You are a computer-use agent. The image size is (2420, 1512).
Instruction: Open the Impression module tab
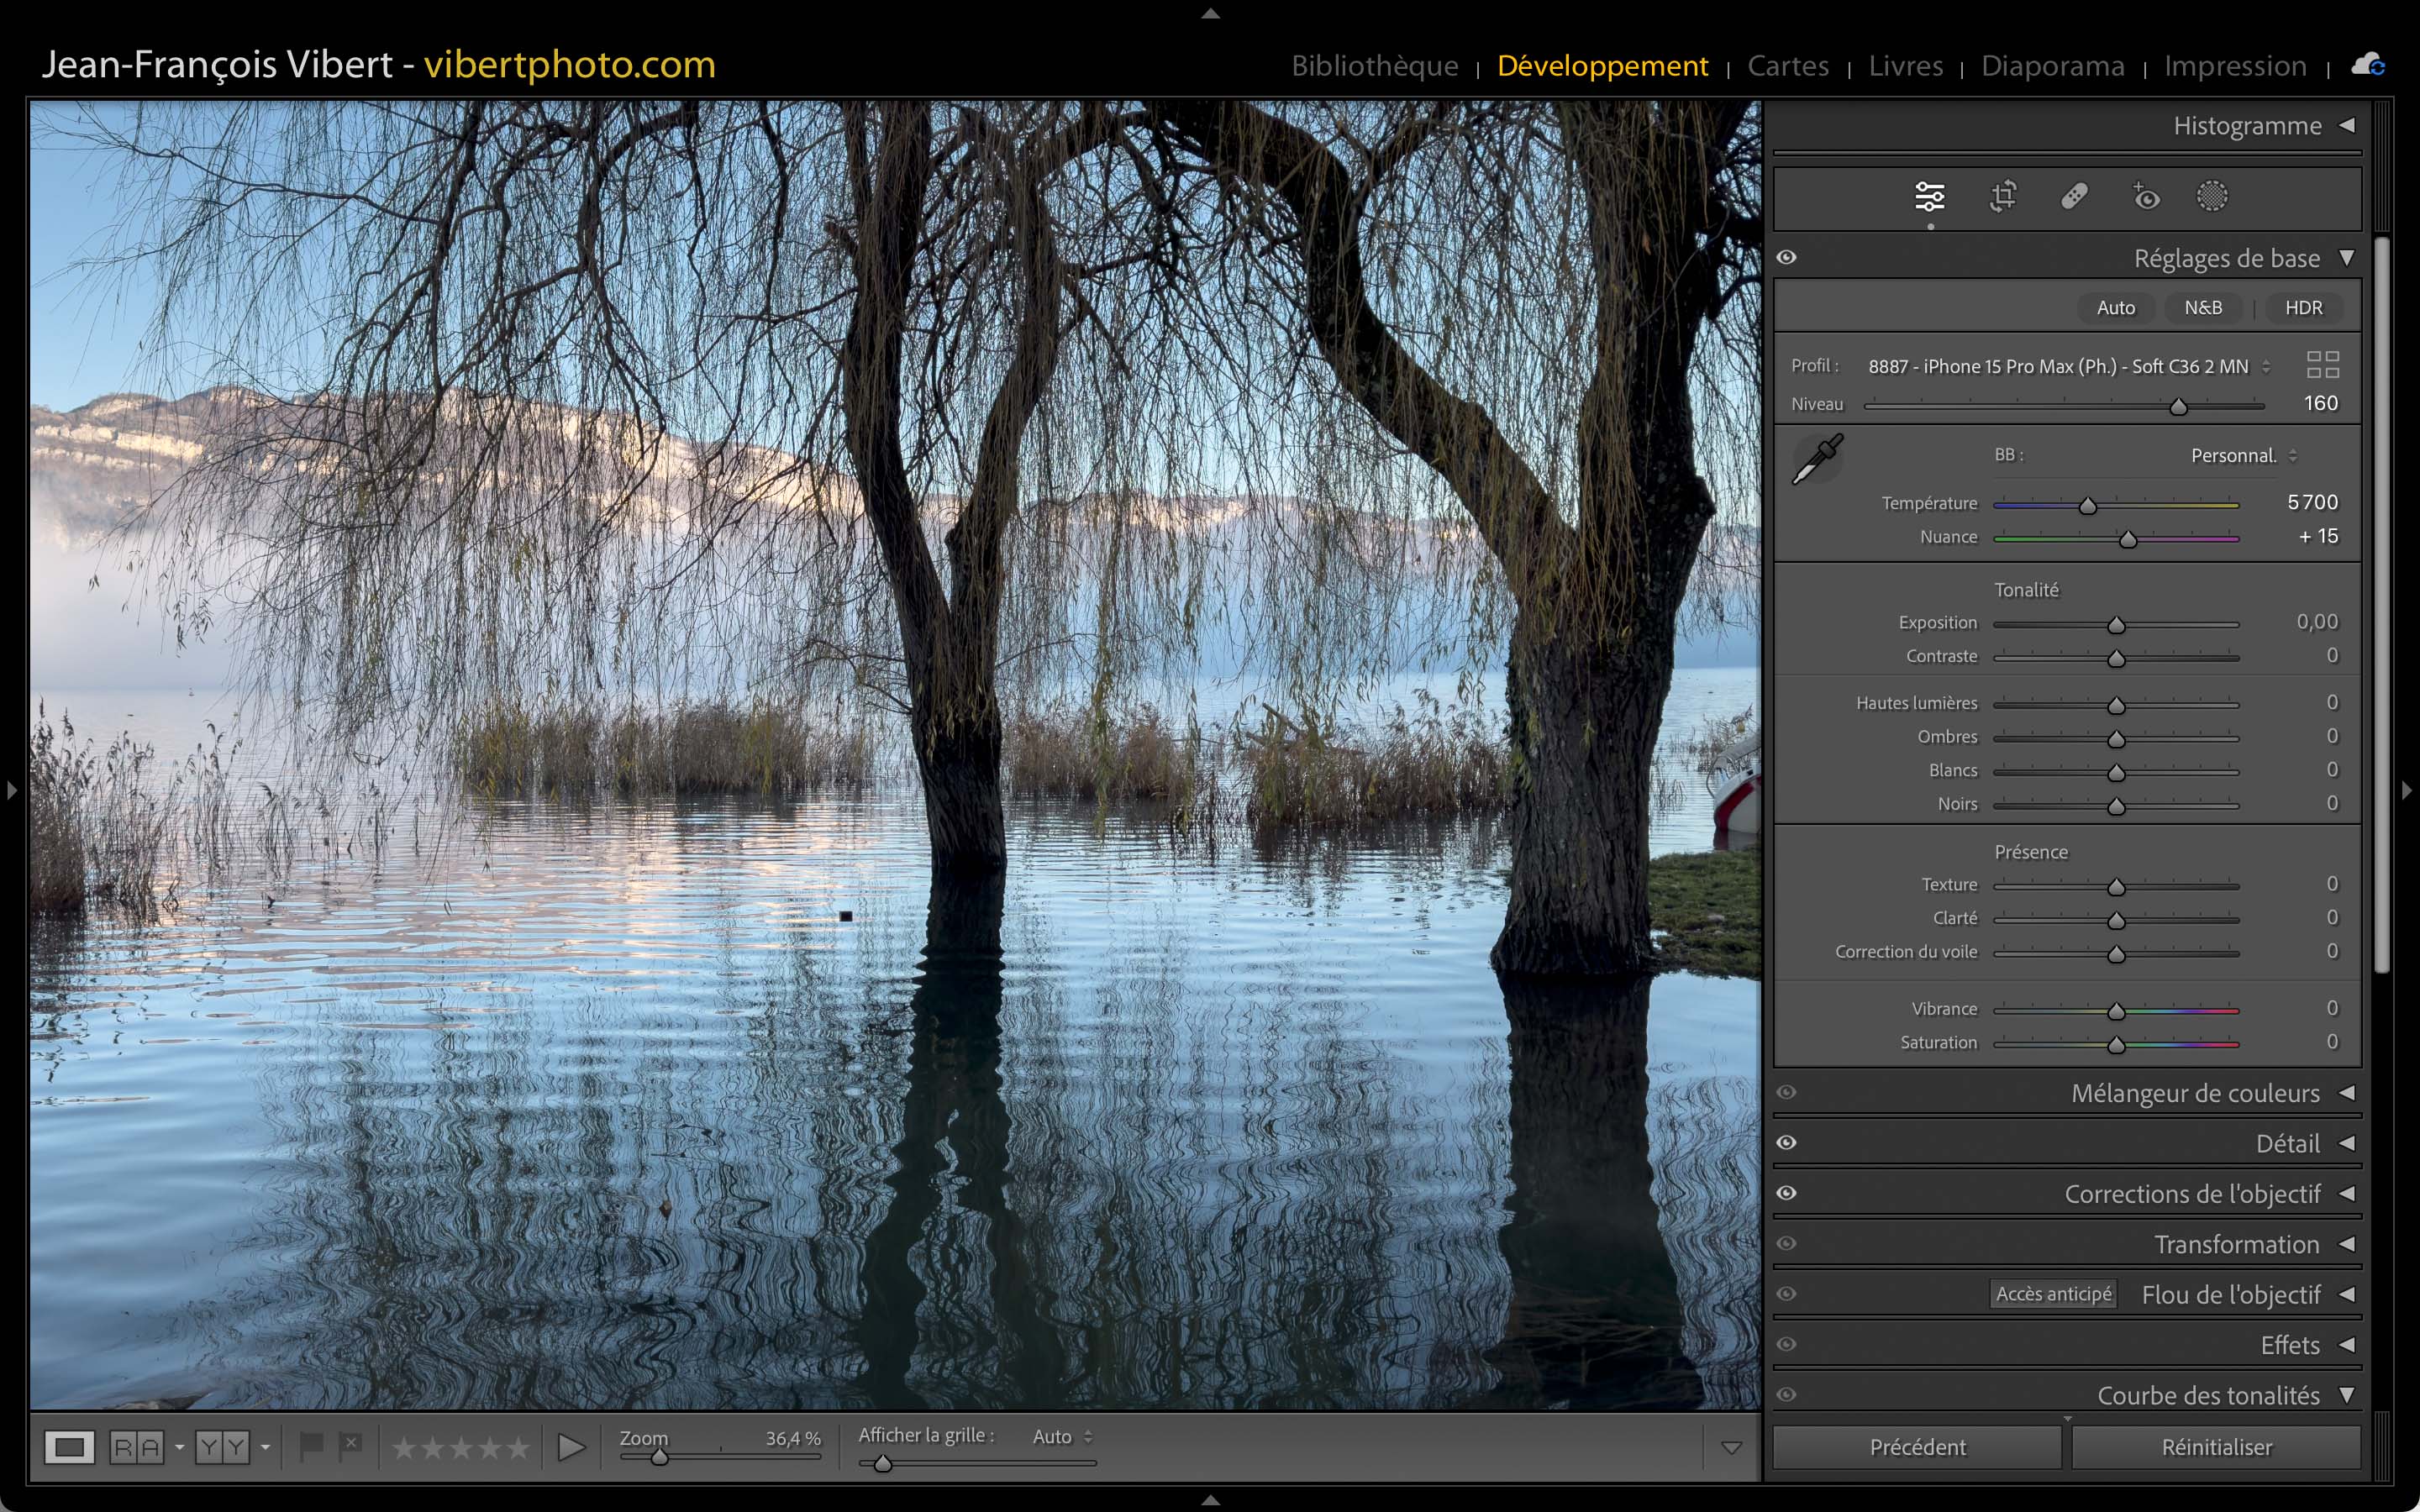click(x=2235, y=66)
